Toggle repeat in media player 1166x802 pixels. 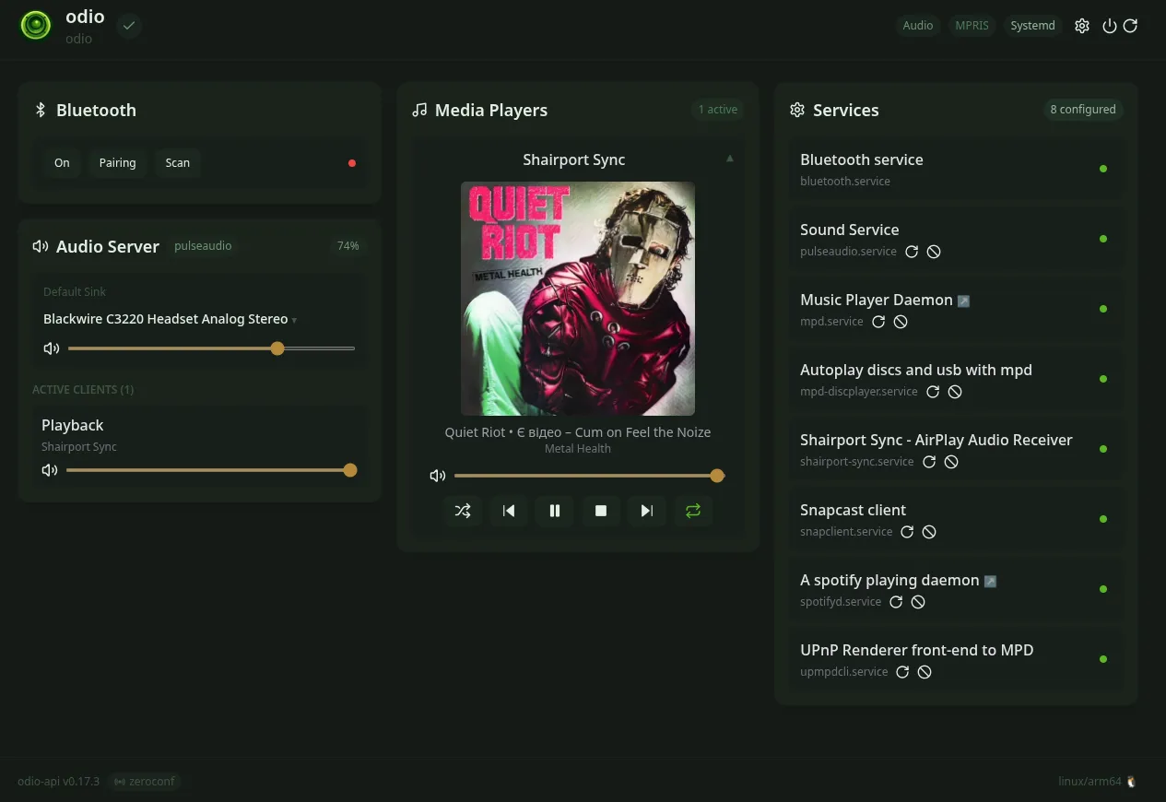pos(693,511)
